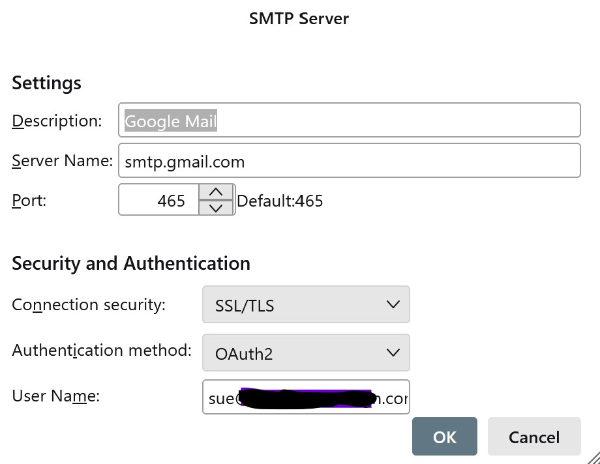The image size is (600, 464).
Task: Click the User Name label
Action: pos(55,396)
